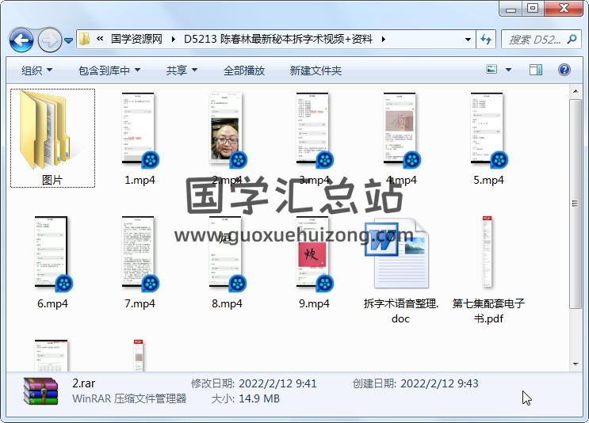Click the Forward navigation arrow
The width and height of the screenshot is (589, 423).
(x=49, y=40)
